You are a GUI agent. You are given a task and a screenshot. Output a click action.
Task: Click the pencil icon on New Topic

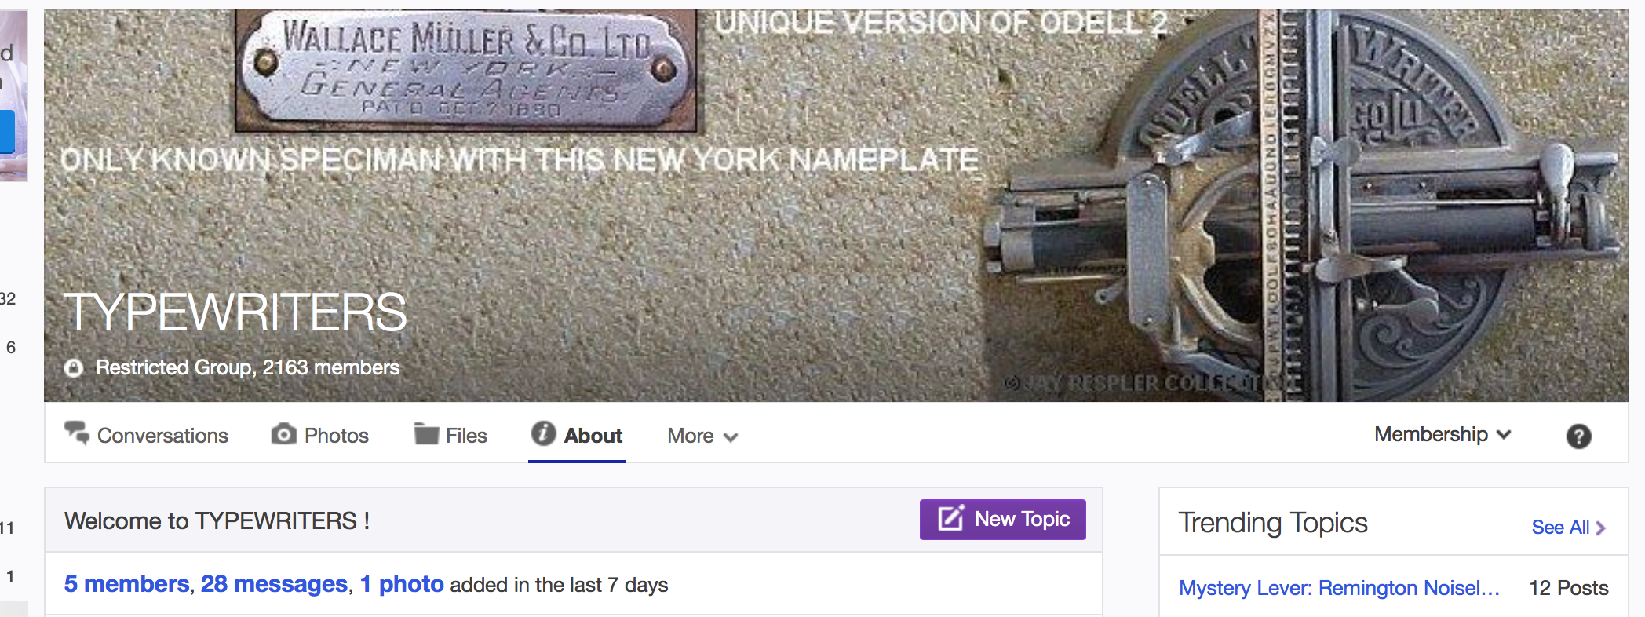coord(950,519)
